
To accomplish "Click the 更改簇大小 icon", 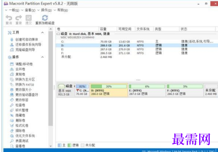I will point(12,90).
